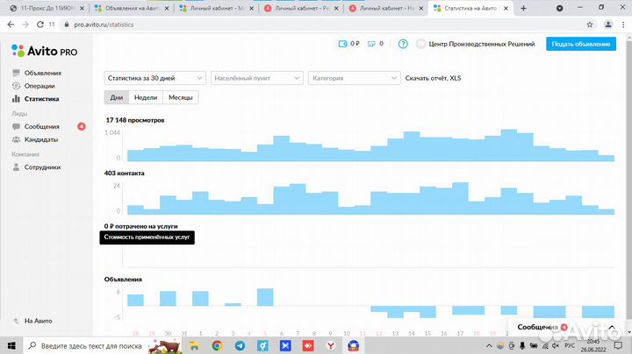
Task: Expand the Статистика за 30 дней dropdown
Action: point(155,78)
